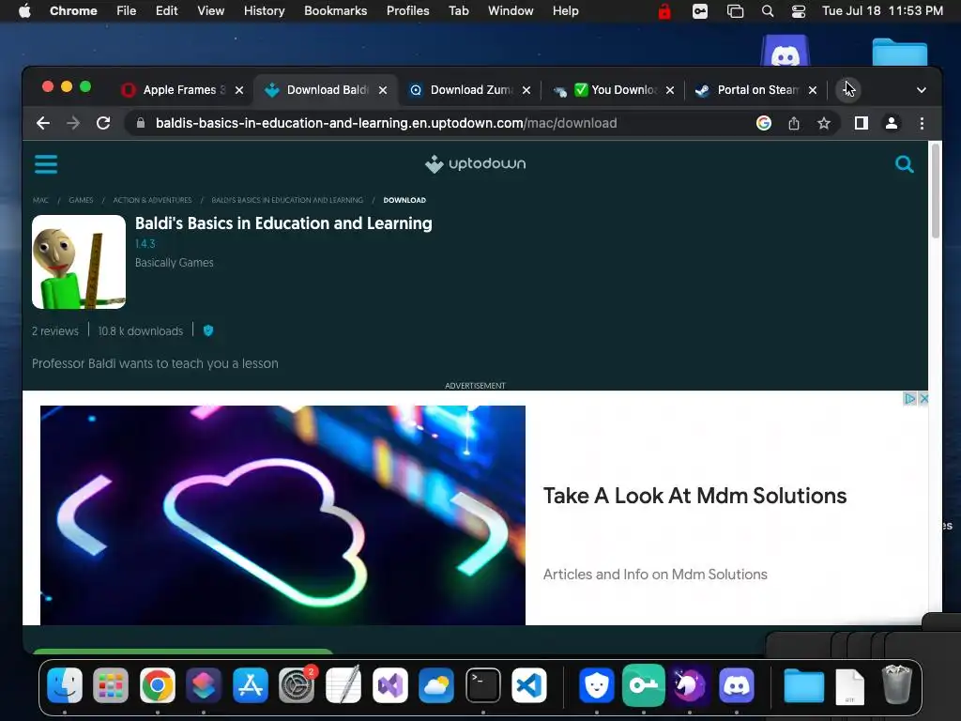Expand the tab search chevron
The width and height of the screenshot is (961, 721).
click(x=922, y=90)
